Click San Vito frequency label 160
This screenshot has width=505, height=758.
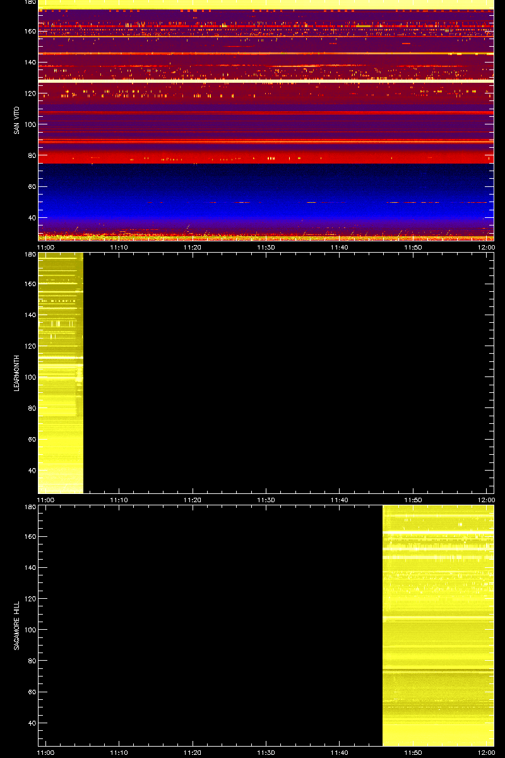pos(29,32)
